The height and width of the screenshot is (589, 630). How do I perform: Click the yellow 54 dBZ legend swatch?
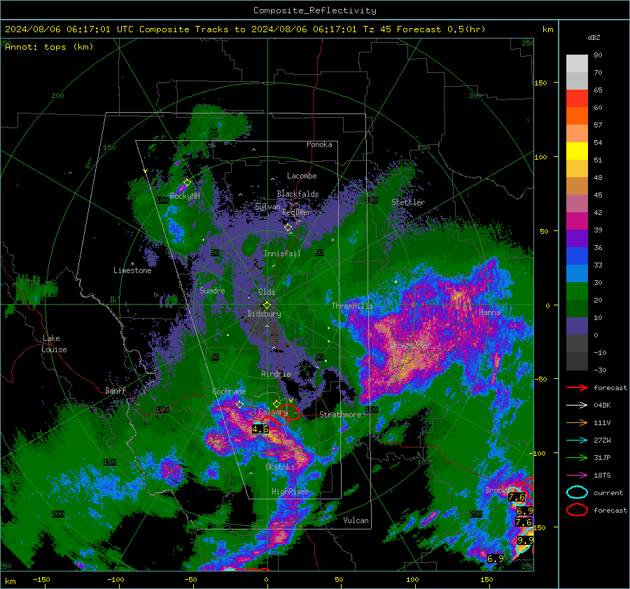pos(577,151)
